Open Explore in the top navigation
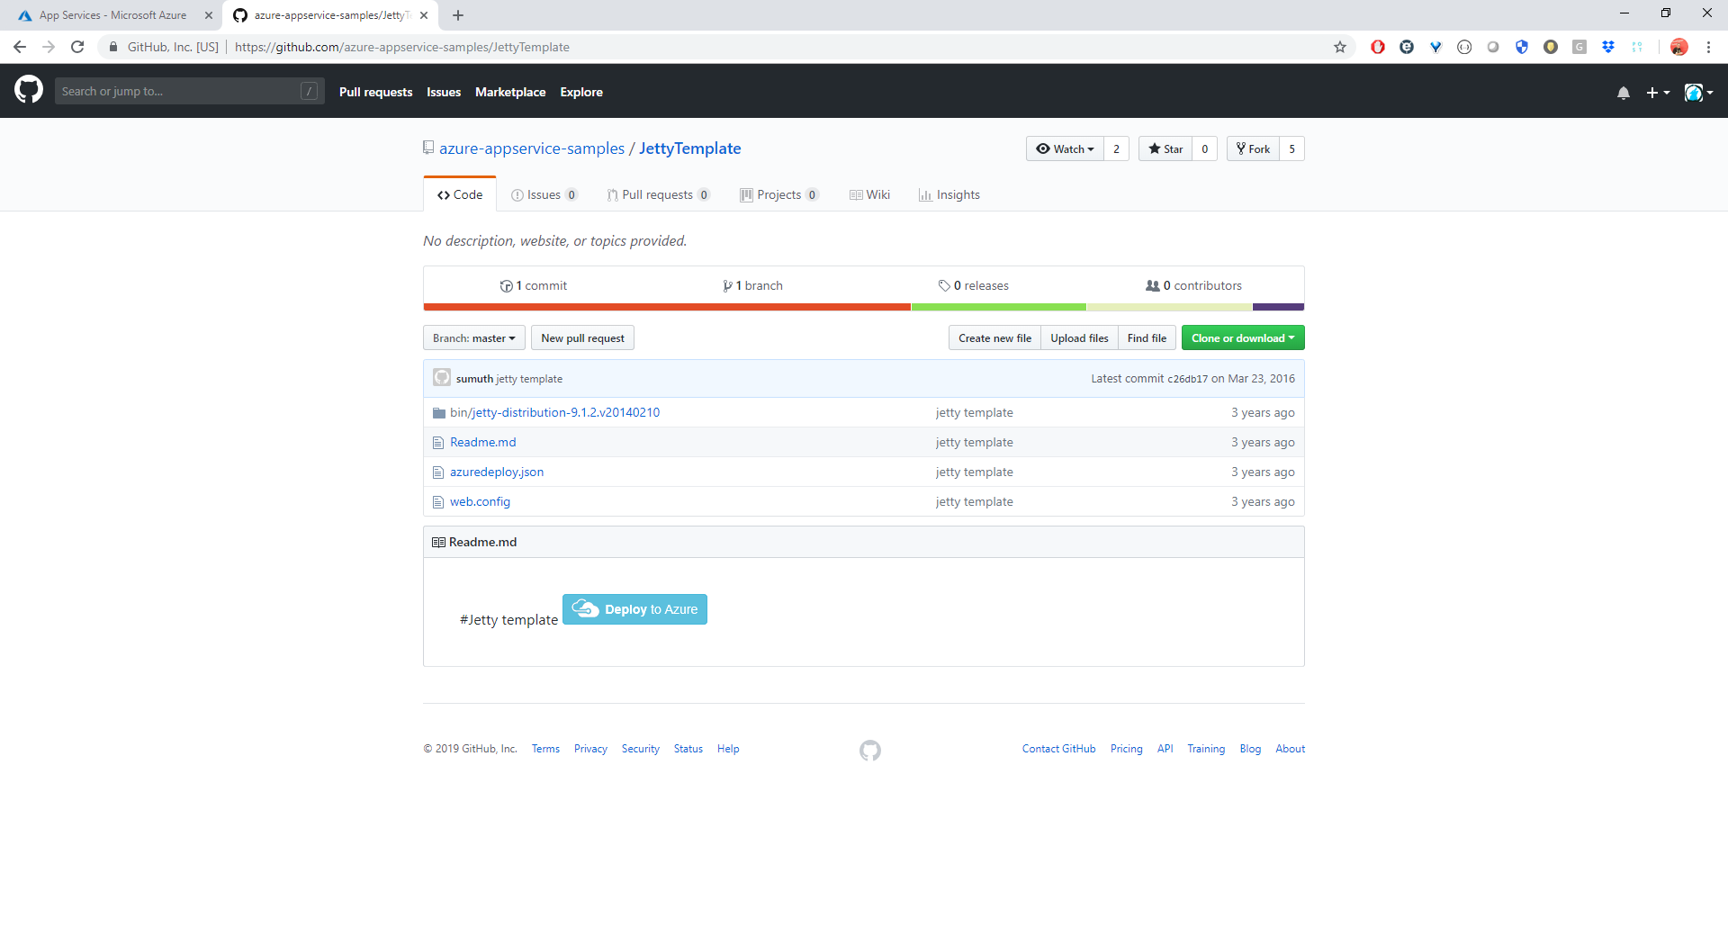1728x936 pixels. point(581,92)
